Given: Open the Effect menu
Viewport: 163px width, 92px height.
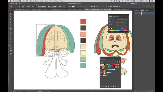Looking at the screenshot, I should pyautogui.click(x=46, y=1).
